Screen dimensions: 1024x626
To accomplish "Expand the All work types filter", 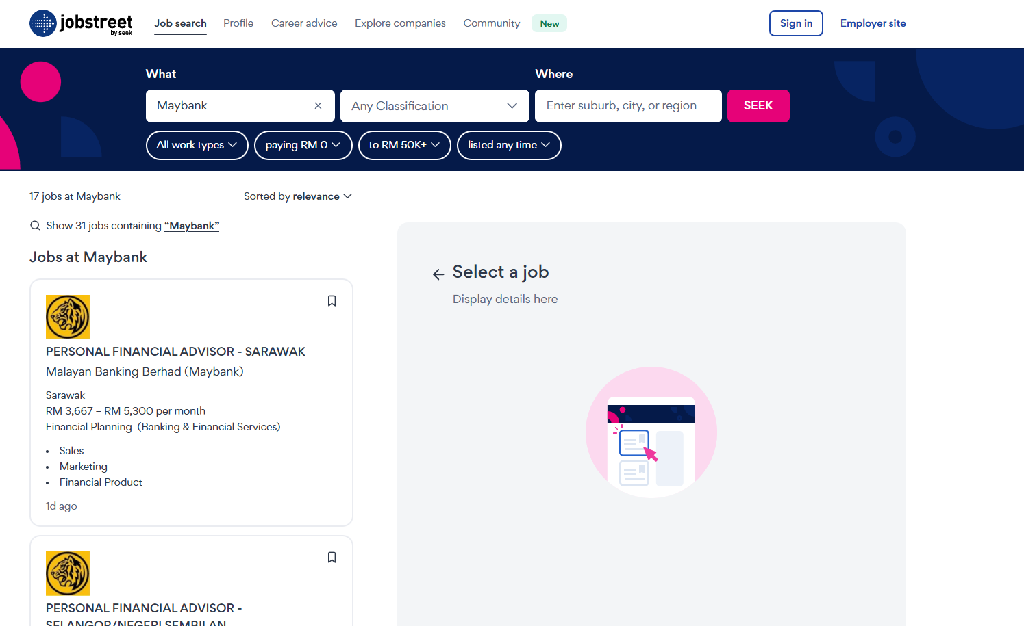I will [x=197, y=145].
